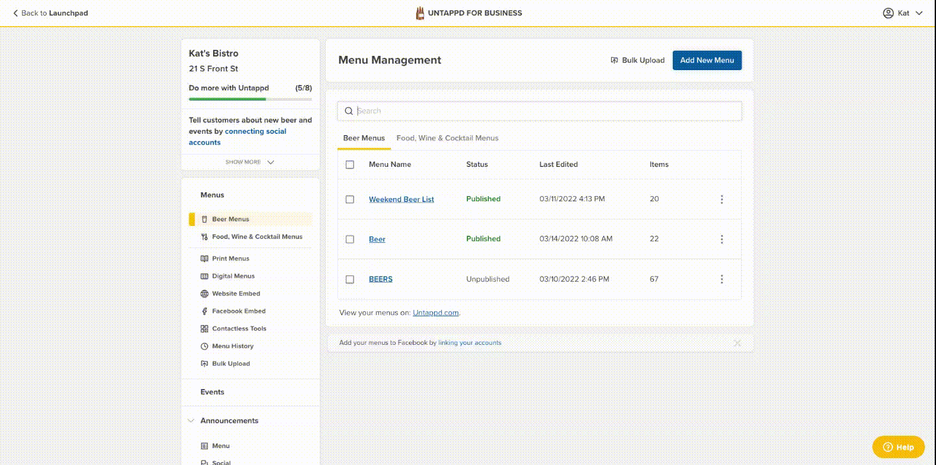Screen dimensions: 936x465
Task: Click the Website Embed globe icon
Action: (205, 294)
